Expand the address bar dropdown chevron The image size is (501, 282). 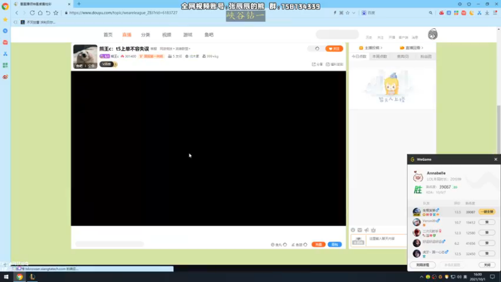coord(354,13)
